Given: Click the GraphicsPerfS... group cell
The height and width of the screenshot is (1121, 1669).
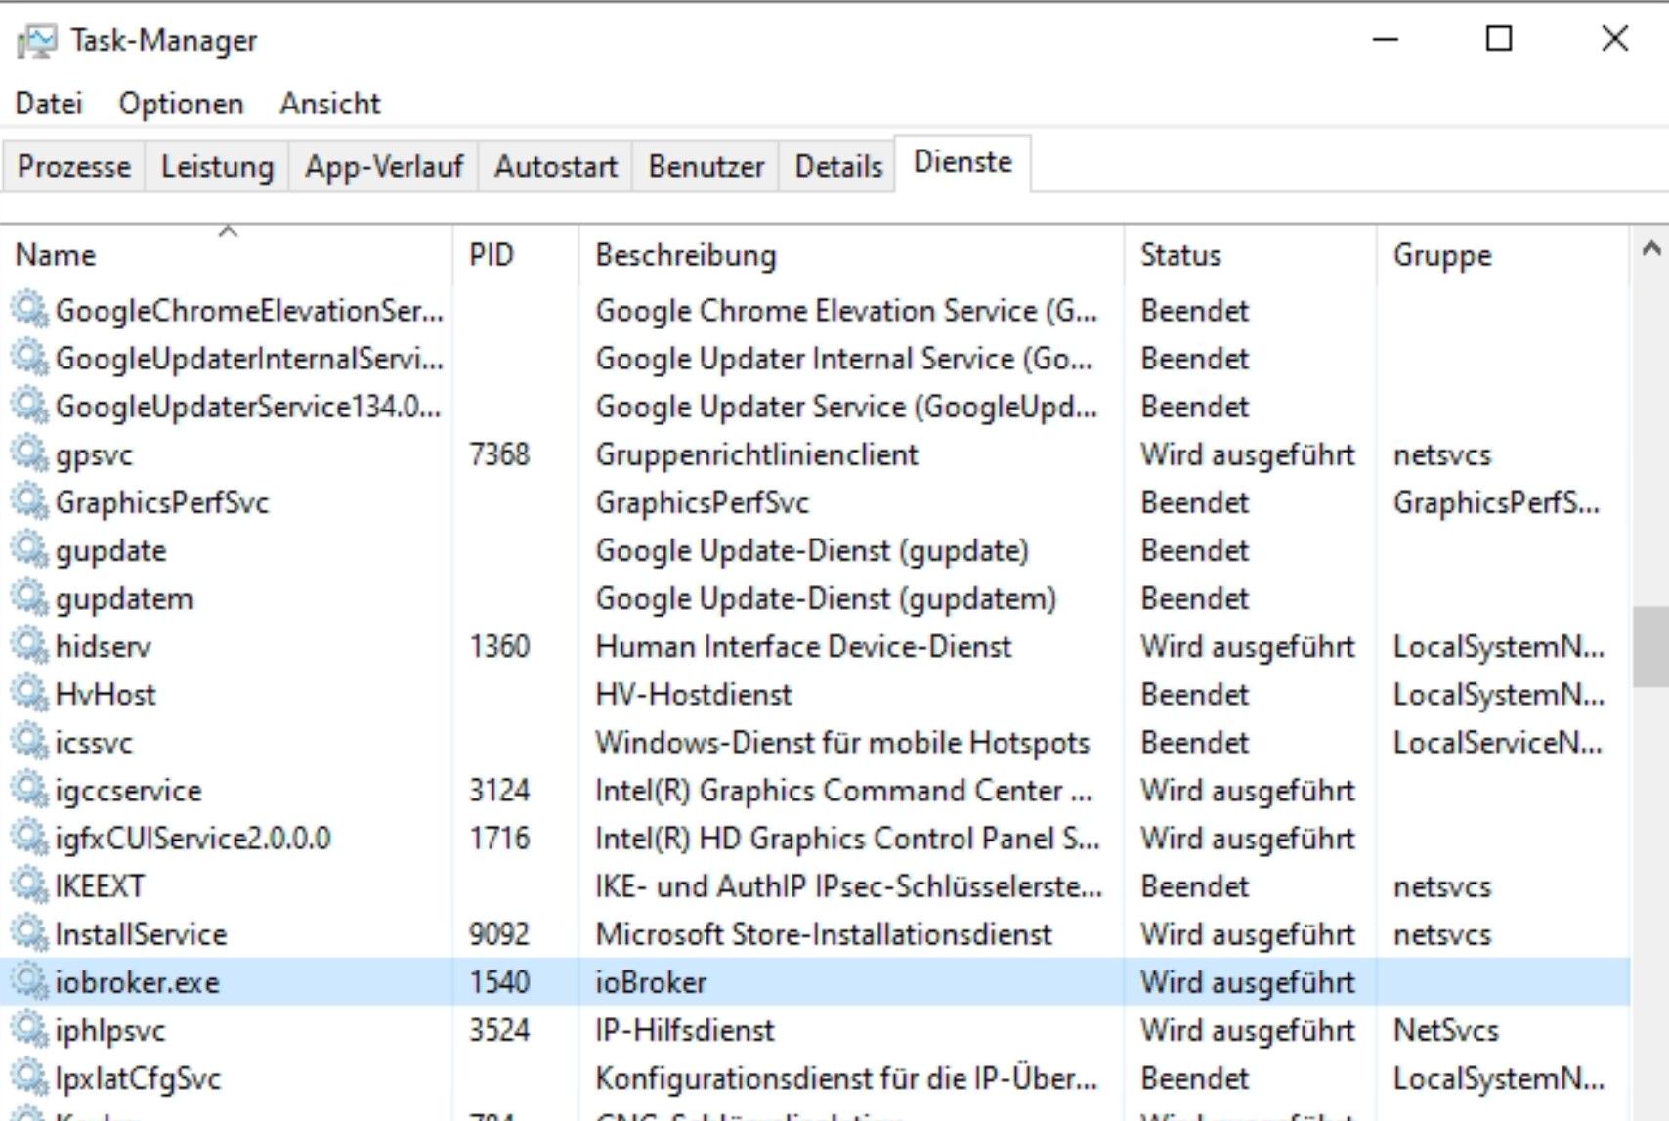Looking at the screenshot, I should click(x=1496, y=502).
